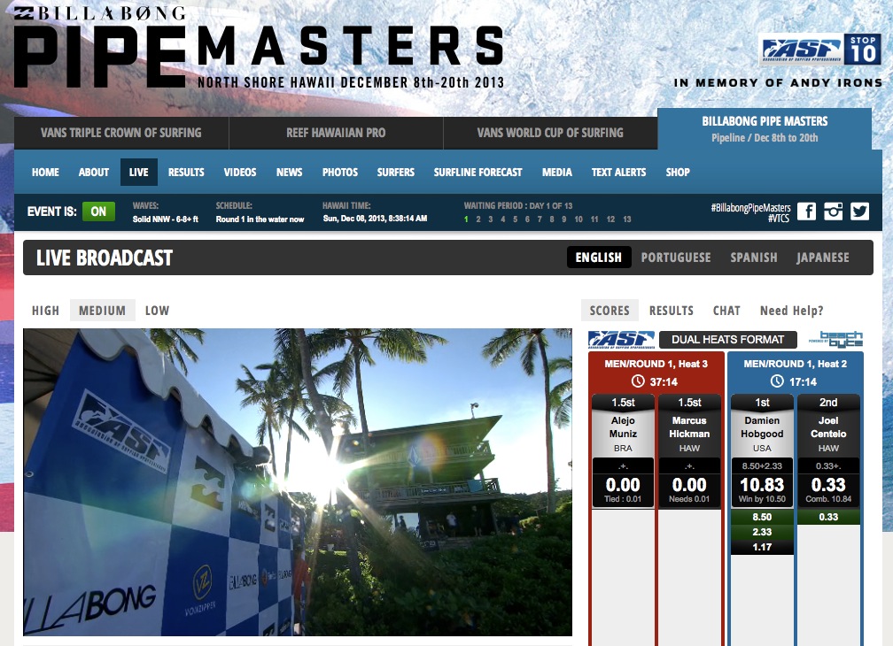The height and width of the screenshot is (646, 893).
Task: Click the ASP Stop 10 logo
Action: [820, 50]
